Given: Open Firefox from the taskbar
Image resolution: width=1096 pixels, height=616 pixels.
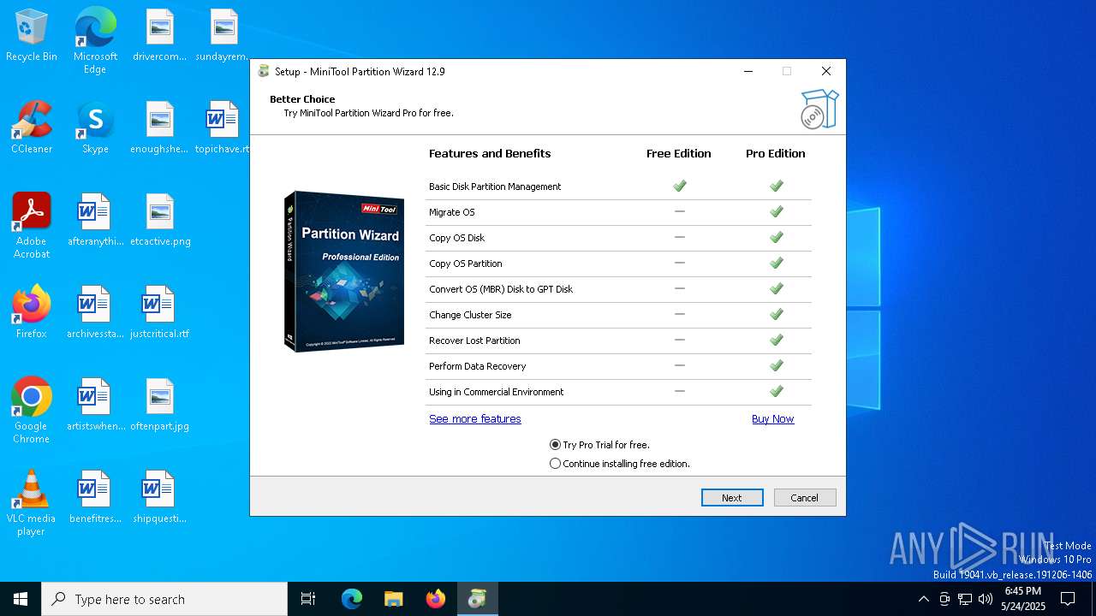Looking at the screenshot, I should pos(436,599).
